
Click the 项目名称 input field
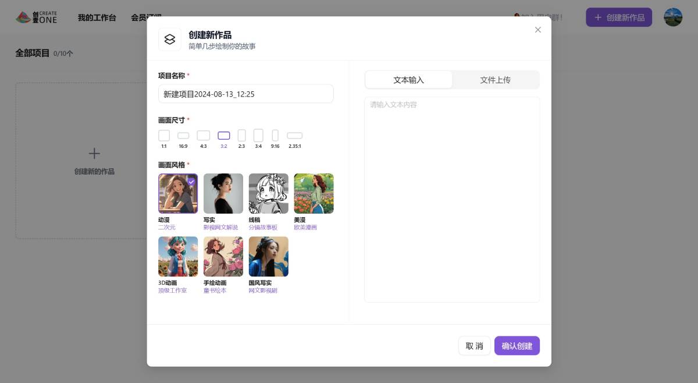click(245, 94)
